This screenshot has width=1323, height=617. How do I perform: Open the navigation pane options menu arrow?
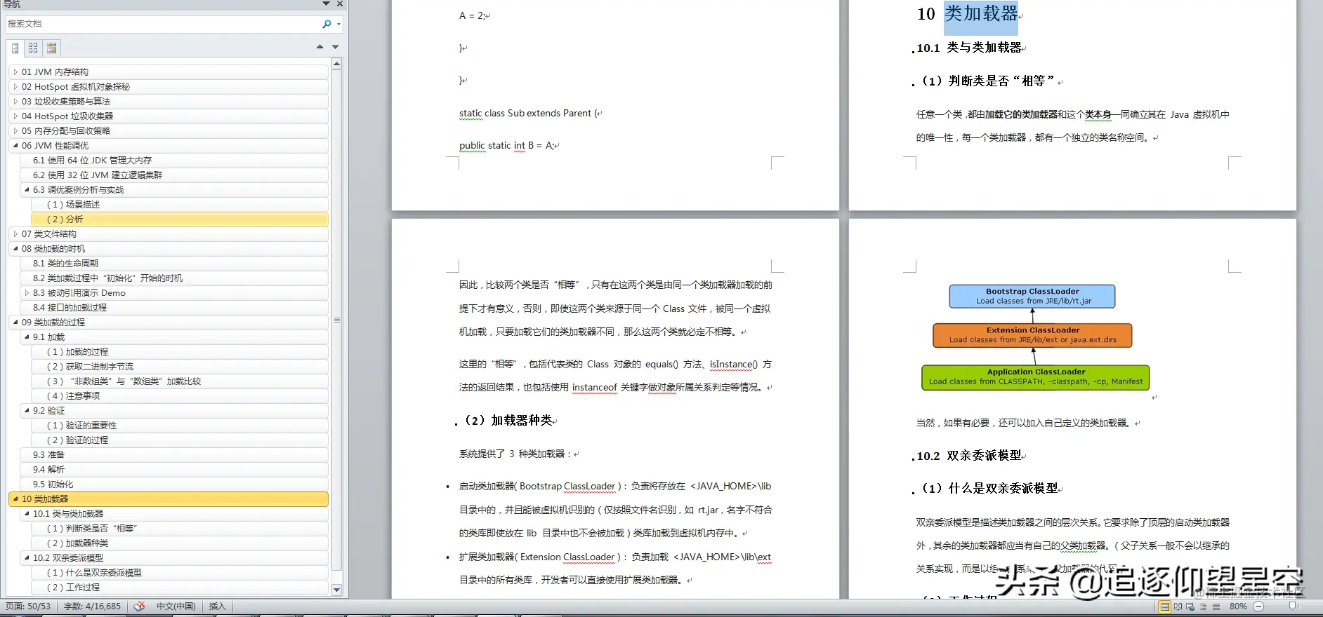tap(327, 4)
